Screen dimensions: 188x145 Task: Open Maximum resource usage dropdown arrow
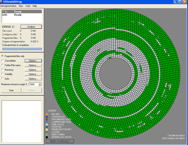pyautogui.click(x=40, y=85)
